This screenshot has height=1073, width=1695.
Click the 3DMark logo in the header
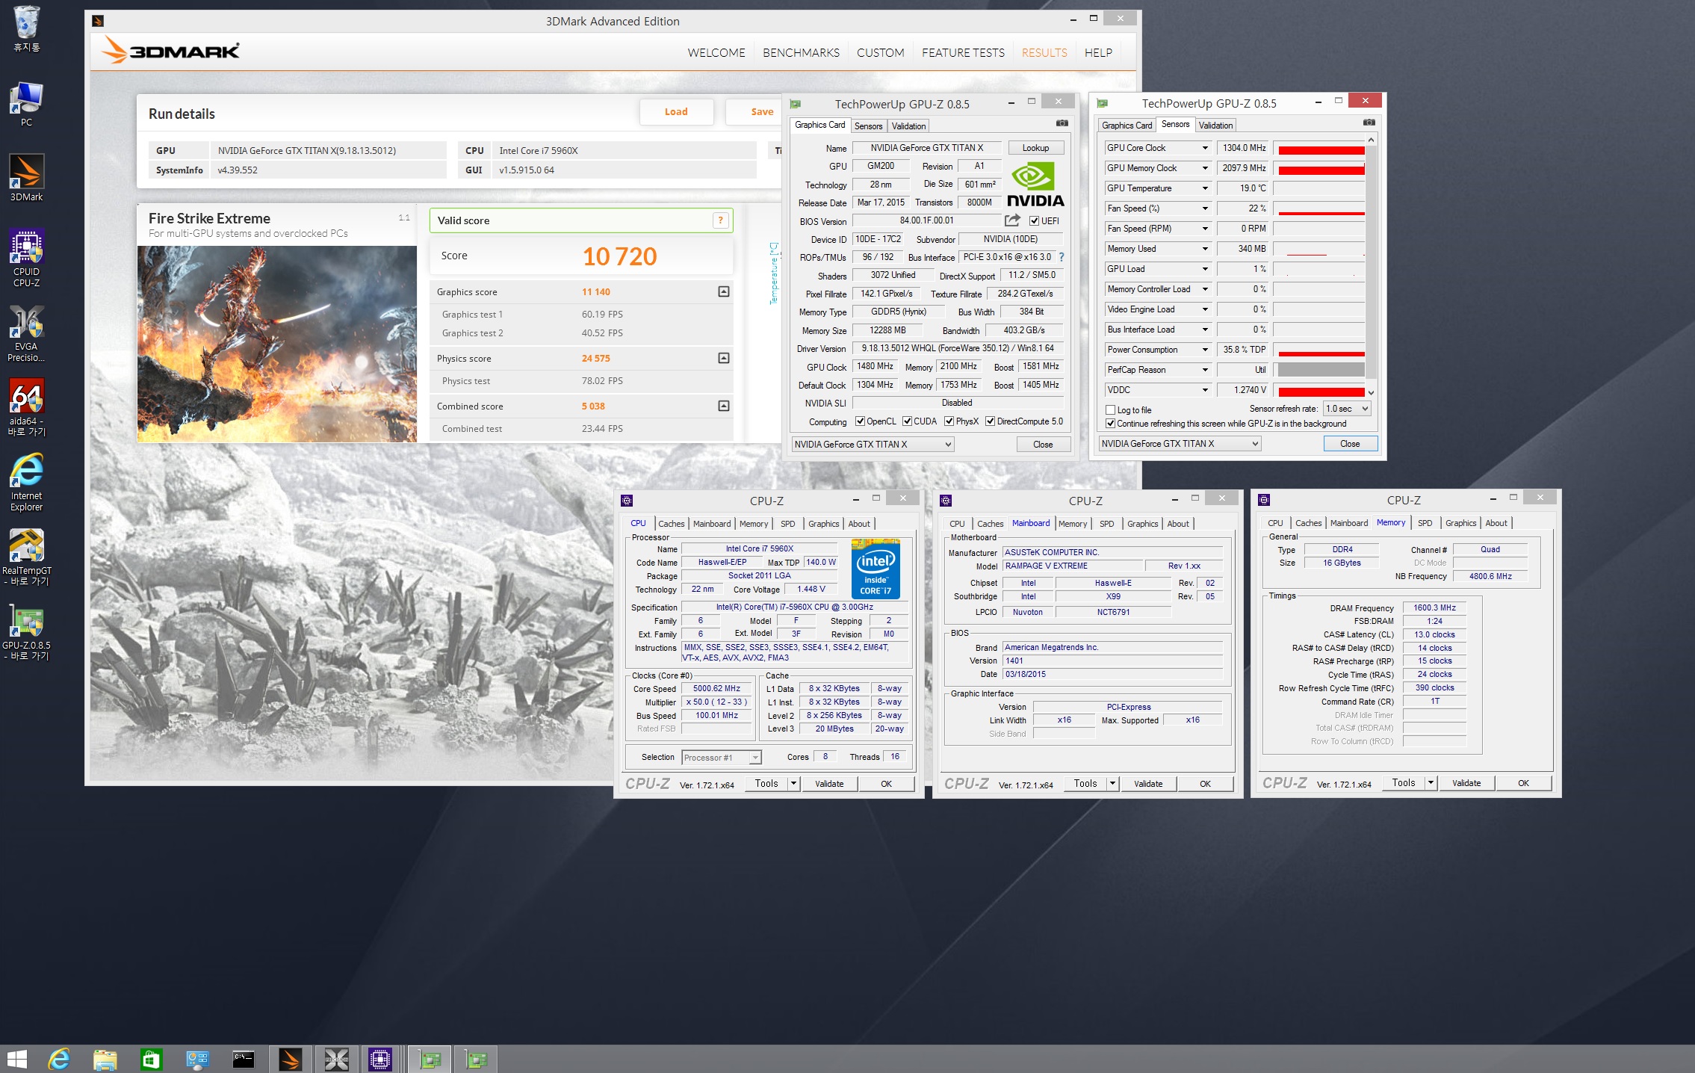point(170,51)
